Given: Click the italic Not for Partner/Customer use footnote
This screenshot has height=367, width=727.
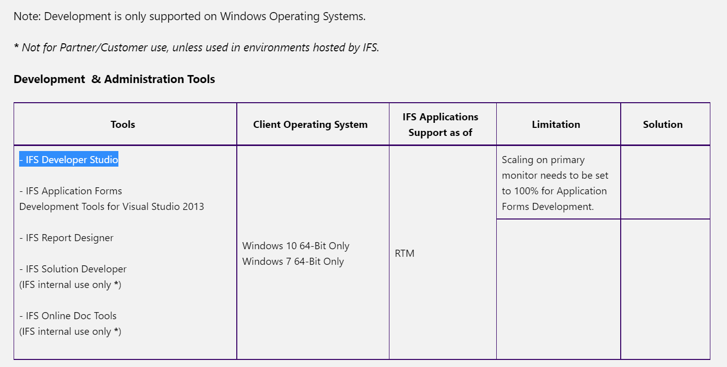Looking at the screenshot, I should (x=196, y=48).
